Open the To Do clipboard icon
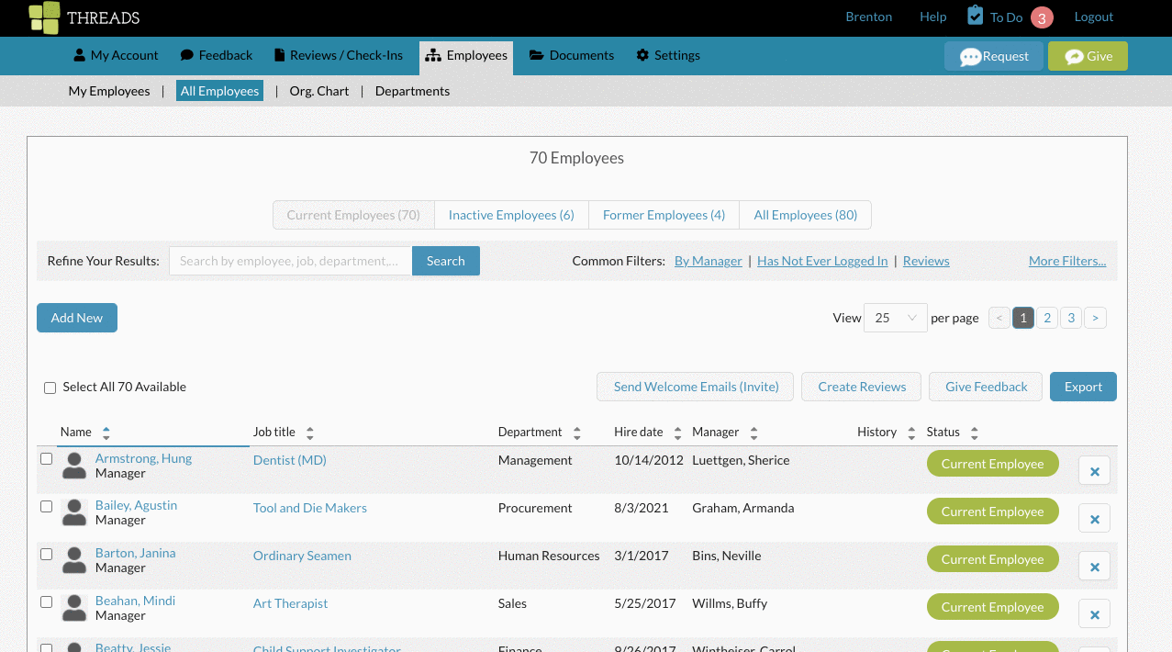The width and height of the screenshot is (1172, 652). [976, 16]
